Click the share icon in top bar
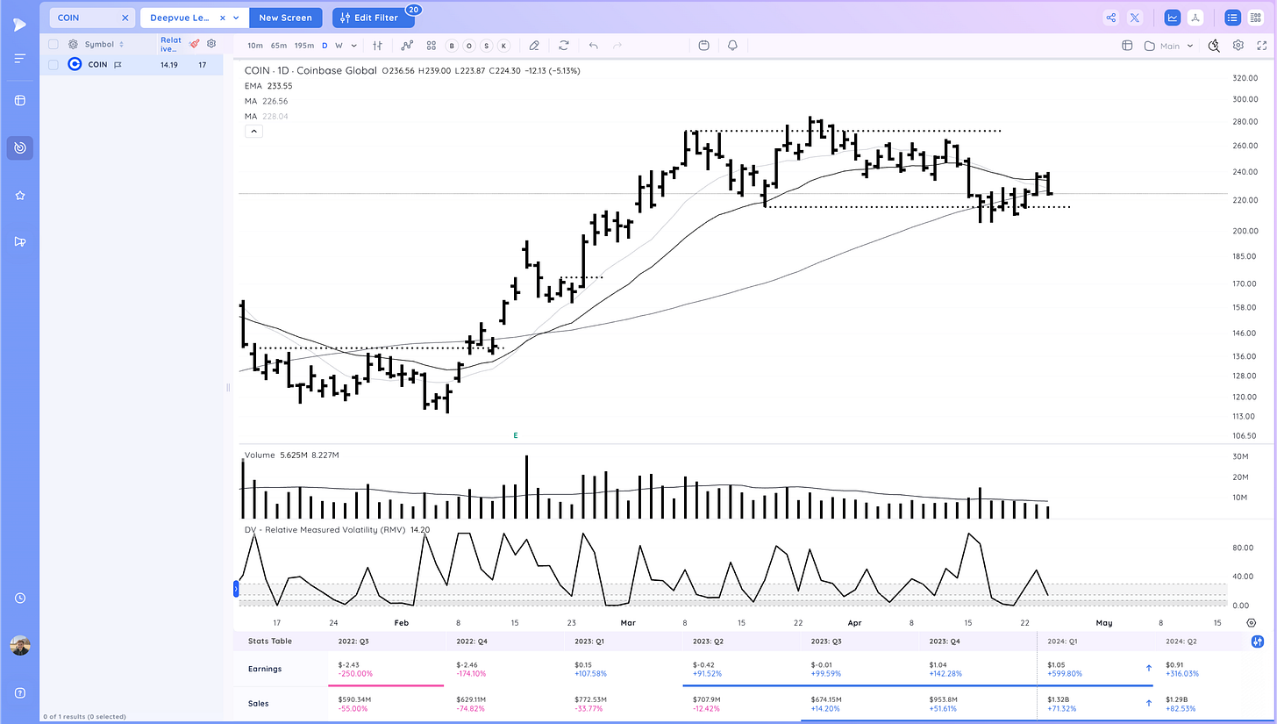1277x724 pixels. click(1111, 18)
